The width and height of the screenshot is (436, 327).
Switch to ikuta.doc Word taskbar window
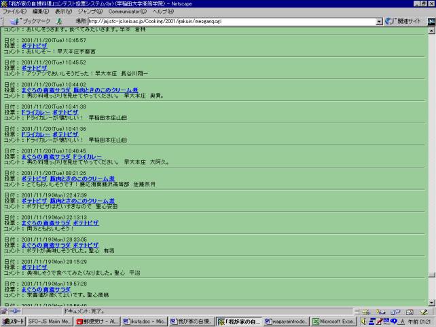pyautogui.click(x=145, y=322)
